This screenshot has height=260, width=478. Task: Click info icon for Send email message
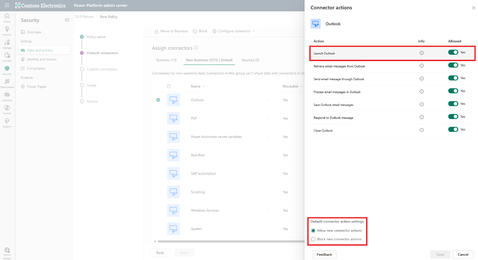[422, 79]
